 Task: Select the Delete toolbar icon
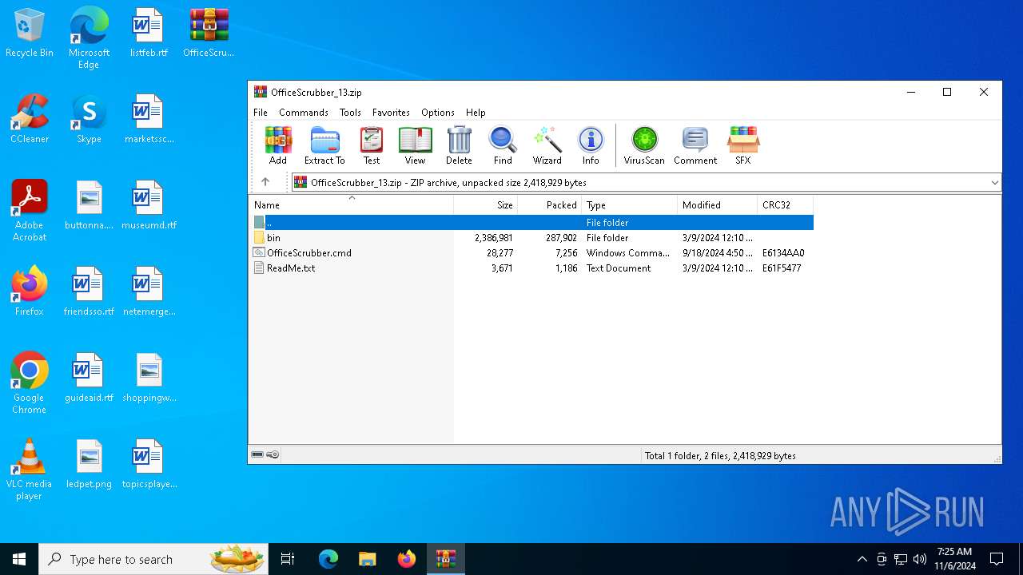pos(459,145)
